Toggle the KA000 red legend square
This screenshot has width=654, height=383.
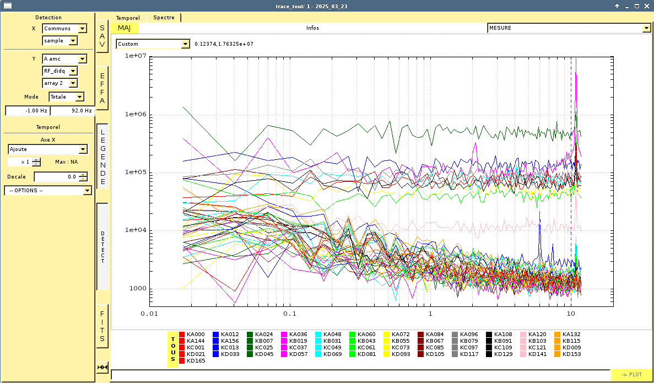pyautogui.click(x=182, y=335)
